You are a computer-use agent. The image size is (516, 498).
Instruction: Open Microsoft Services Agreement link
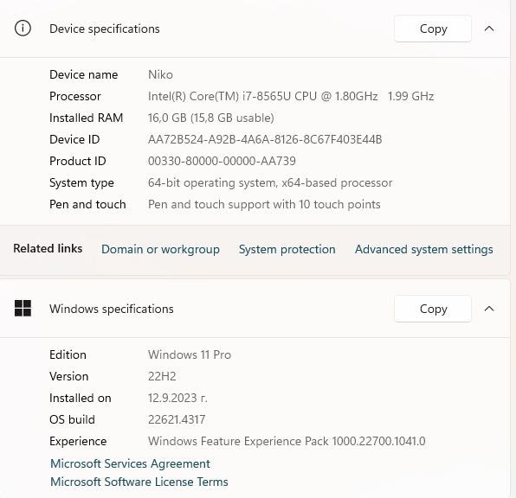(x=130, y=463)
